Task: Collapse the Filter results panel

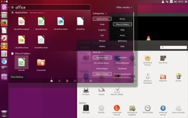Action: (x=124, y=7)
